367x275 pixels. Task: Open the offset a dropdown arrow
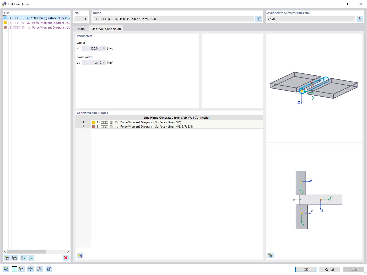click(x=104, y=48)
